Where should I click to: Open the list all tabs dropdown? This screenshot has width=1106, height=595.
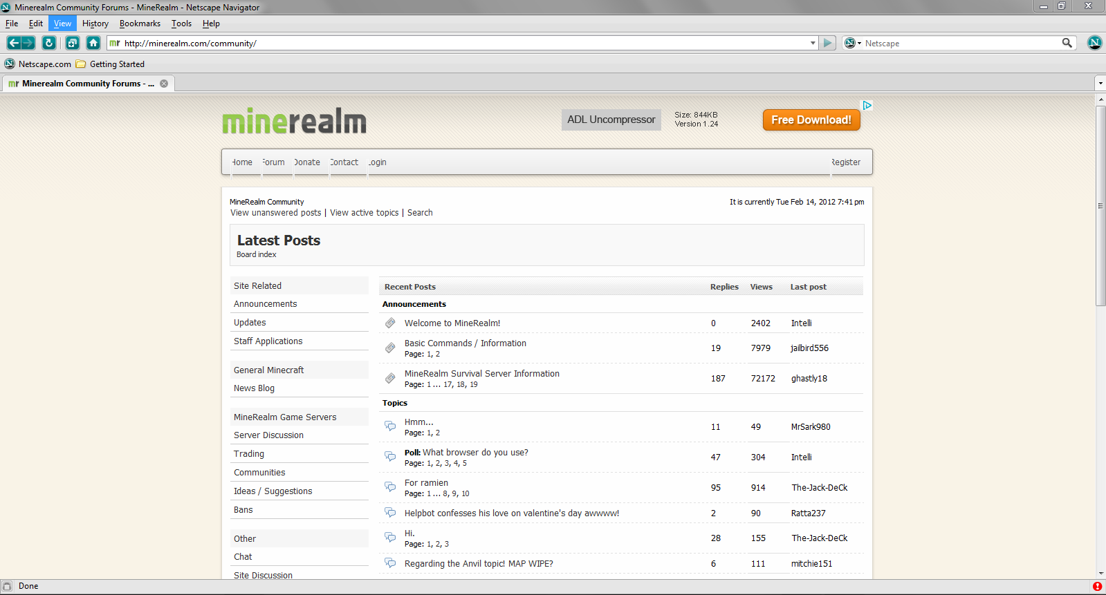tap(1100, 84)
